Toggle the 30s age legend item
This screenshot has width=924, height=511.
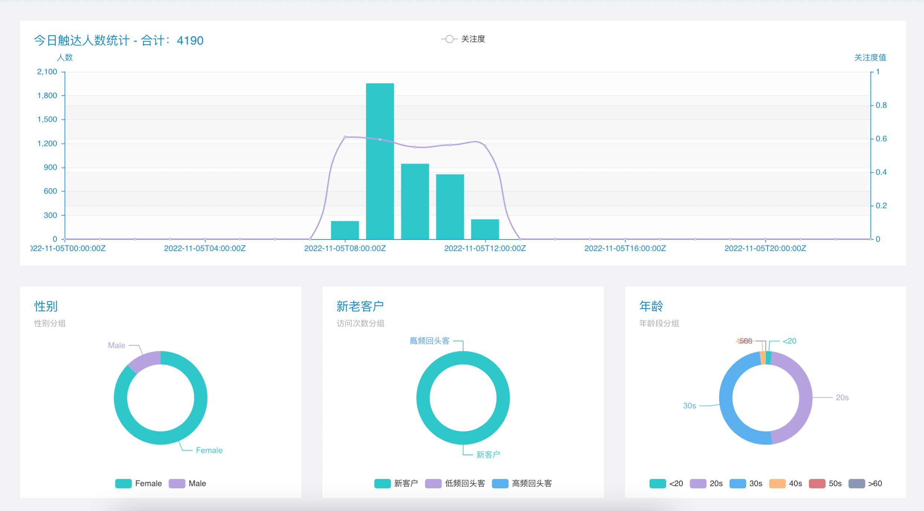[x=746, y=484]
